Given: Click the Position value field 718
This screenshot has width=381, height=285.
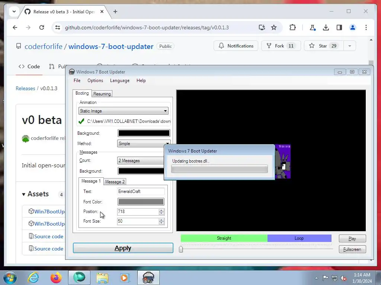Looking at the screenshot, I should pos(138,212).
